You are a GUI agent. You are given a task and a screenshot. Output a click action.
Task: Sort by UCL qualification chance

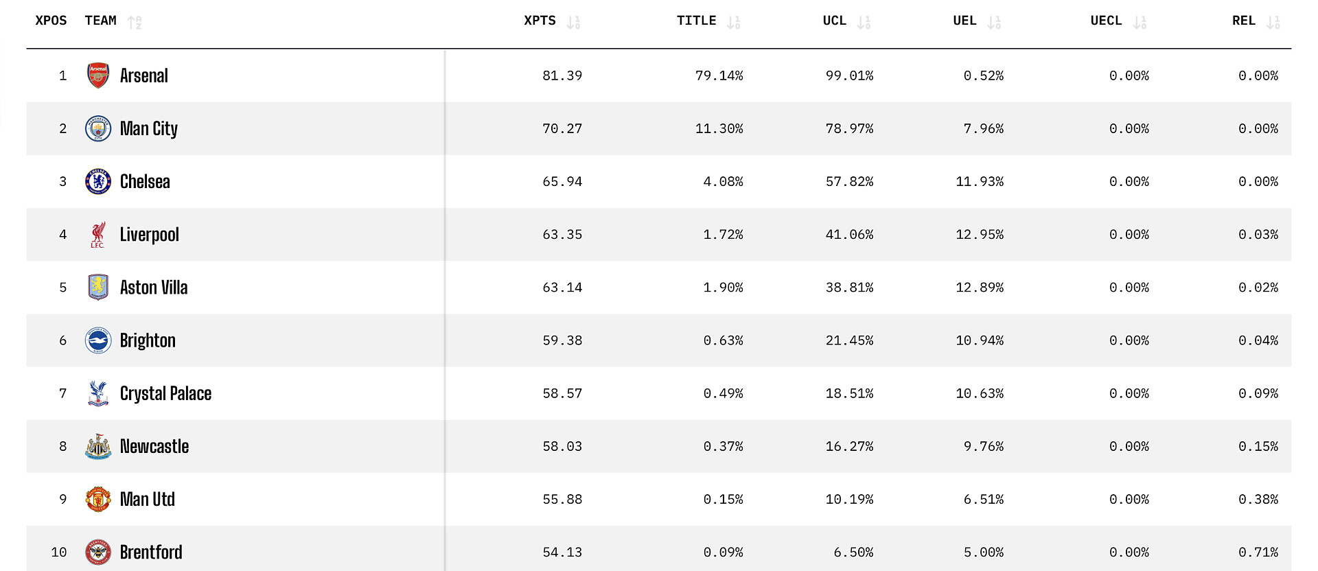pos(864,22)
